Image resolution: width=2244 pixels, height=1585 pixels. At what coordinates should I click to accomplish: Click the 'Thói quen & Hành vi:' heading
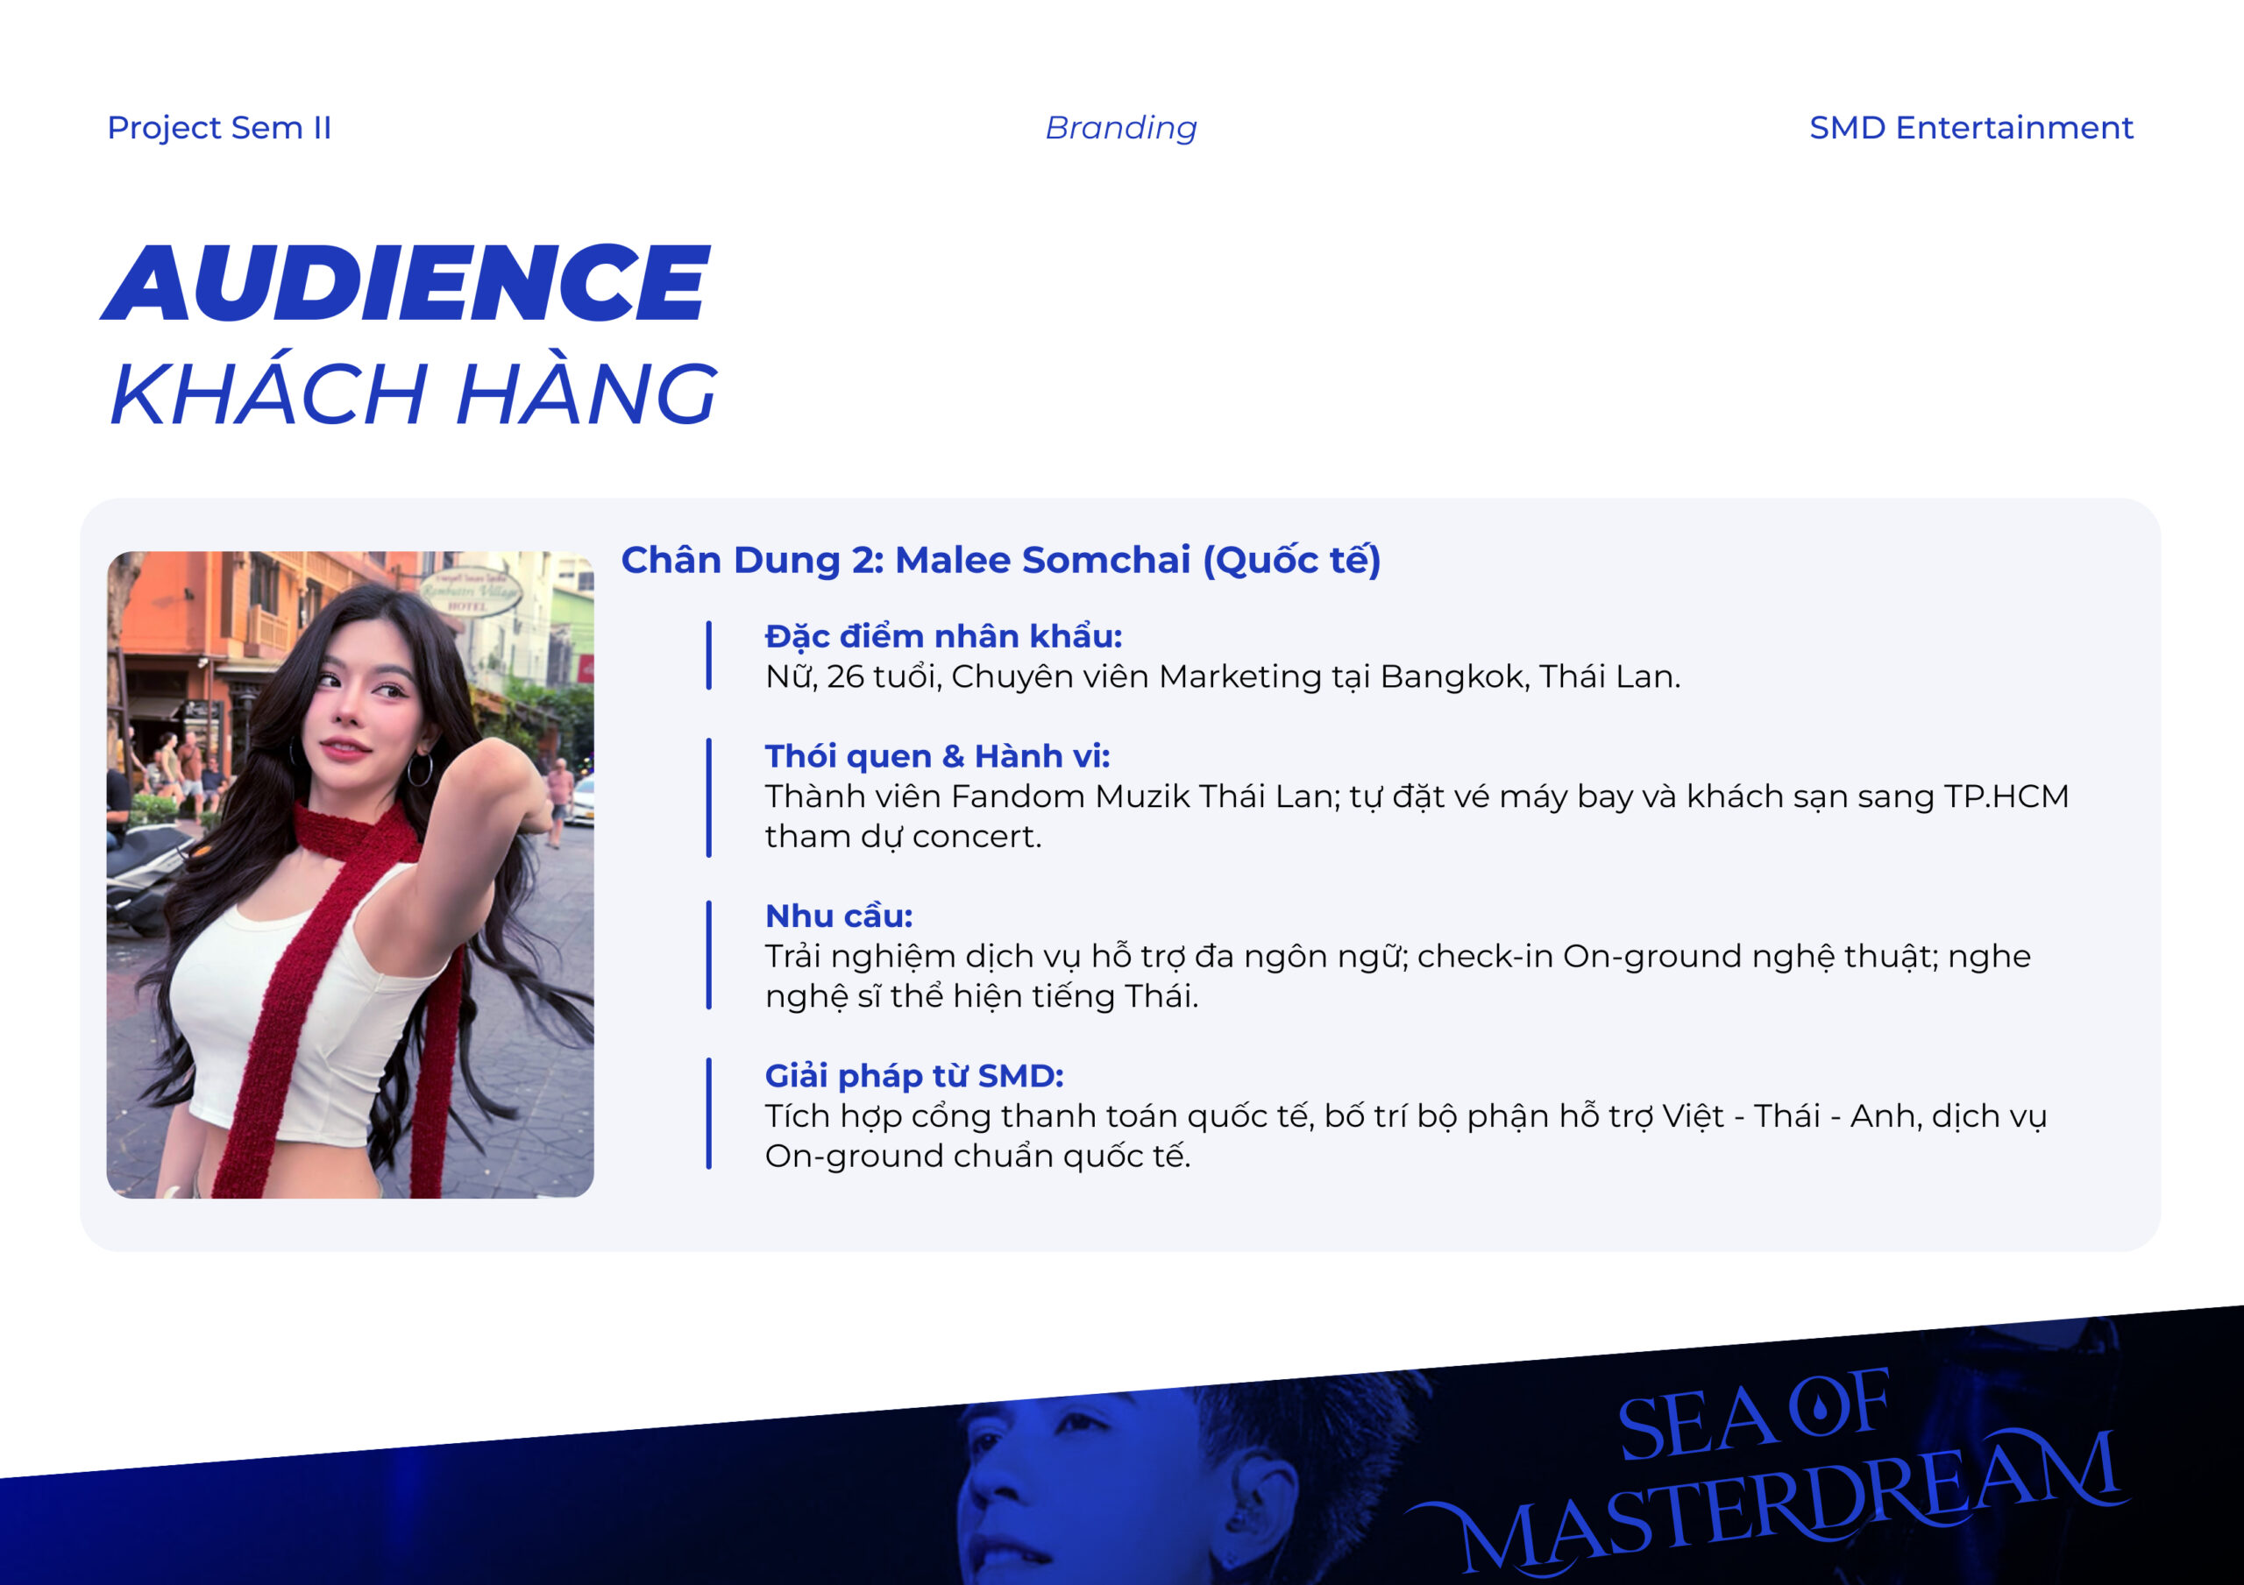coord(937,756)
